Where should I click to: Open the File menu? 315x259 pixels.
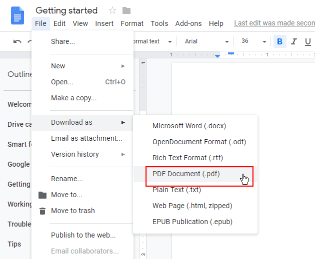pyautogui.click(x=40, y=23)
